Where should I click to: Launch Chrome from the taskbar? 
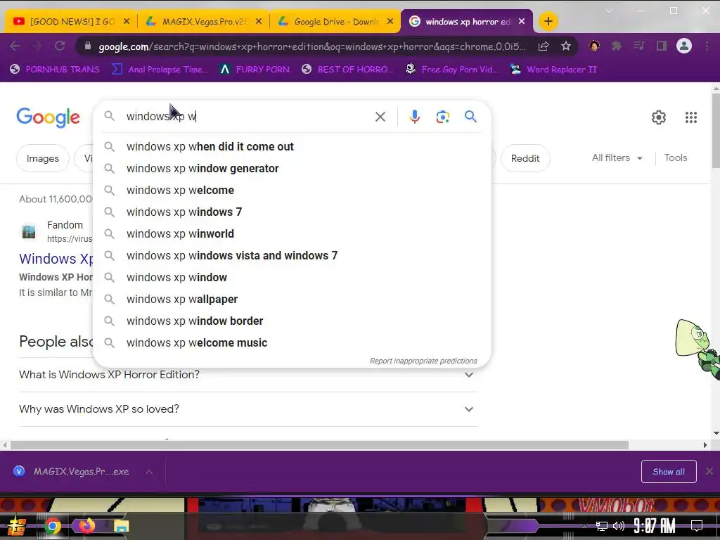click(52, 526)
